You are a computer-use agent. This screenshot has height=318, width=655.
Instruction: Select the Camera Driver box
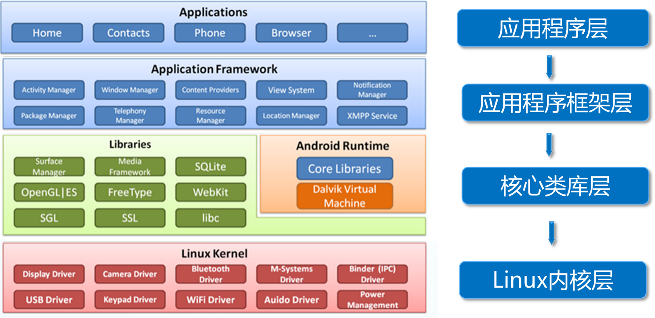click(130, 274)
